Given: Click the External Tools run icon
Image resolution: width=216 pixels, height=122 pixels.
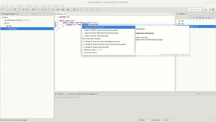Looking at the screenshot, I should tap(68, 9).
